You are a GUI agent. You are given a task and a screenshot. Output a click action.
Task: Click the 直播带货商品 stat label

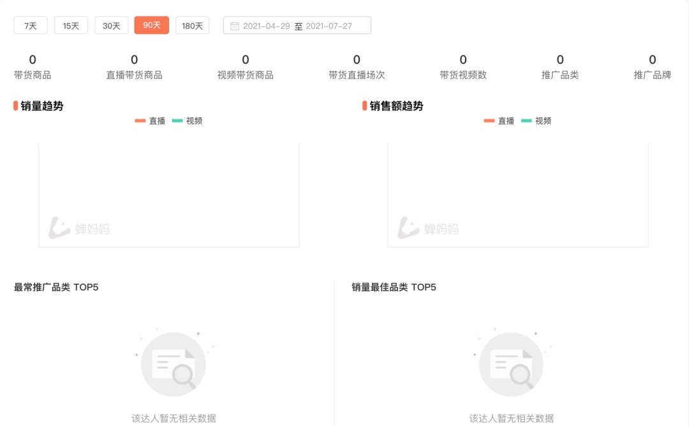tap(135, 75)
